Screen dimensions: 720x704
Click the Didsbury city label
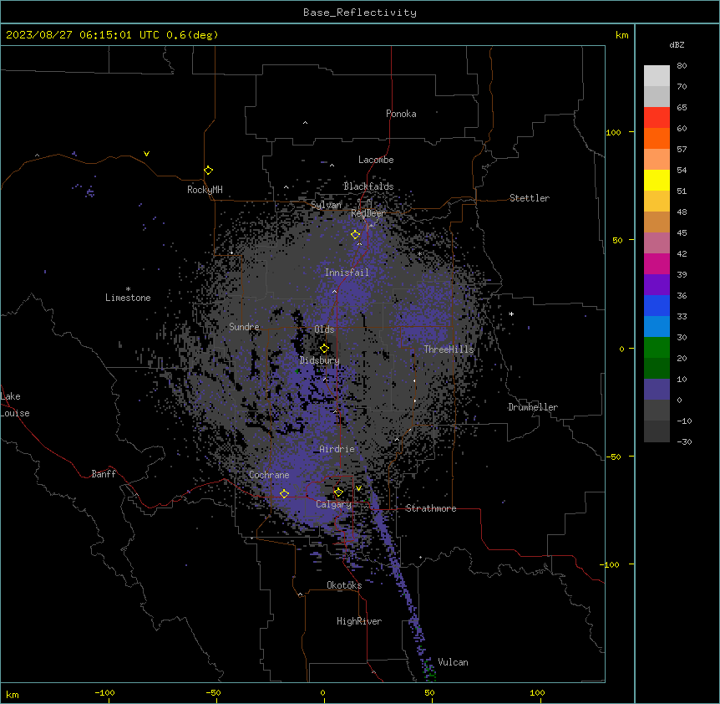tap(320, 360)
